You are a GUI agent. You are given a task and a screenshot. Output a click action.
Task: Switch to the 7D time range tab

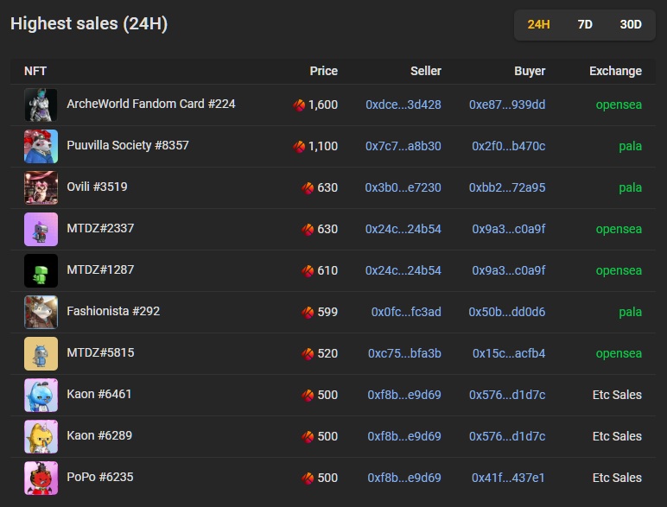[585, 25]
